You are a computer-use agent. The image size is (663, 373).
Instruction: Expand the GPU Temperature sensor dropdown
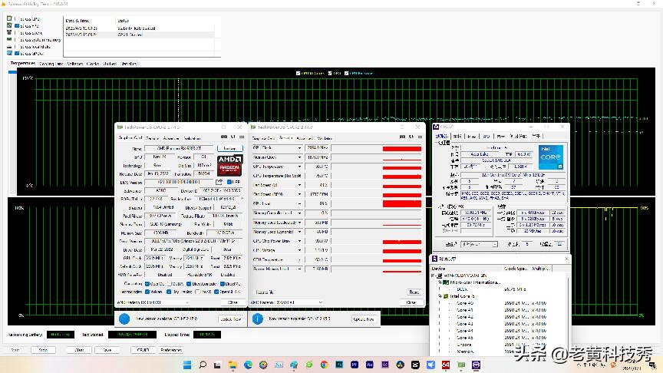[299, 166]
